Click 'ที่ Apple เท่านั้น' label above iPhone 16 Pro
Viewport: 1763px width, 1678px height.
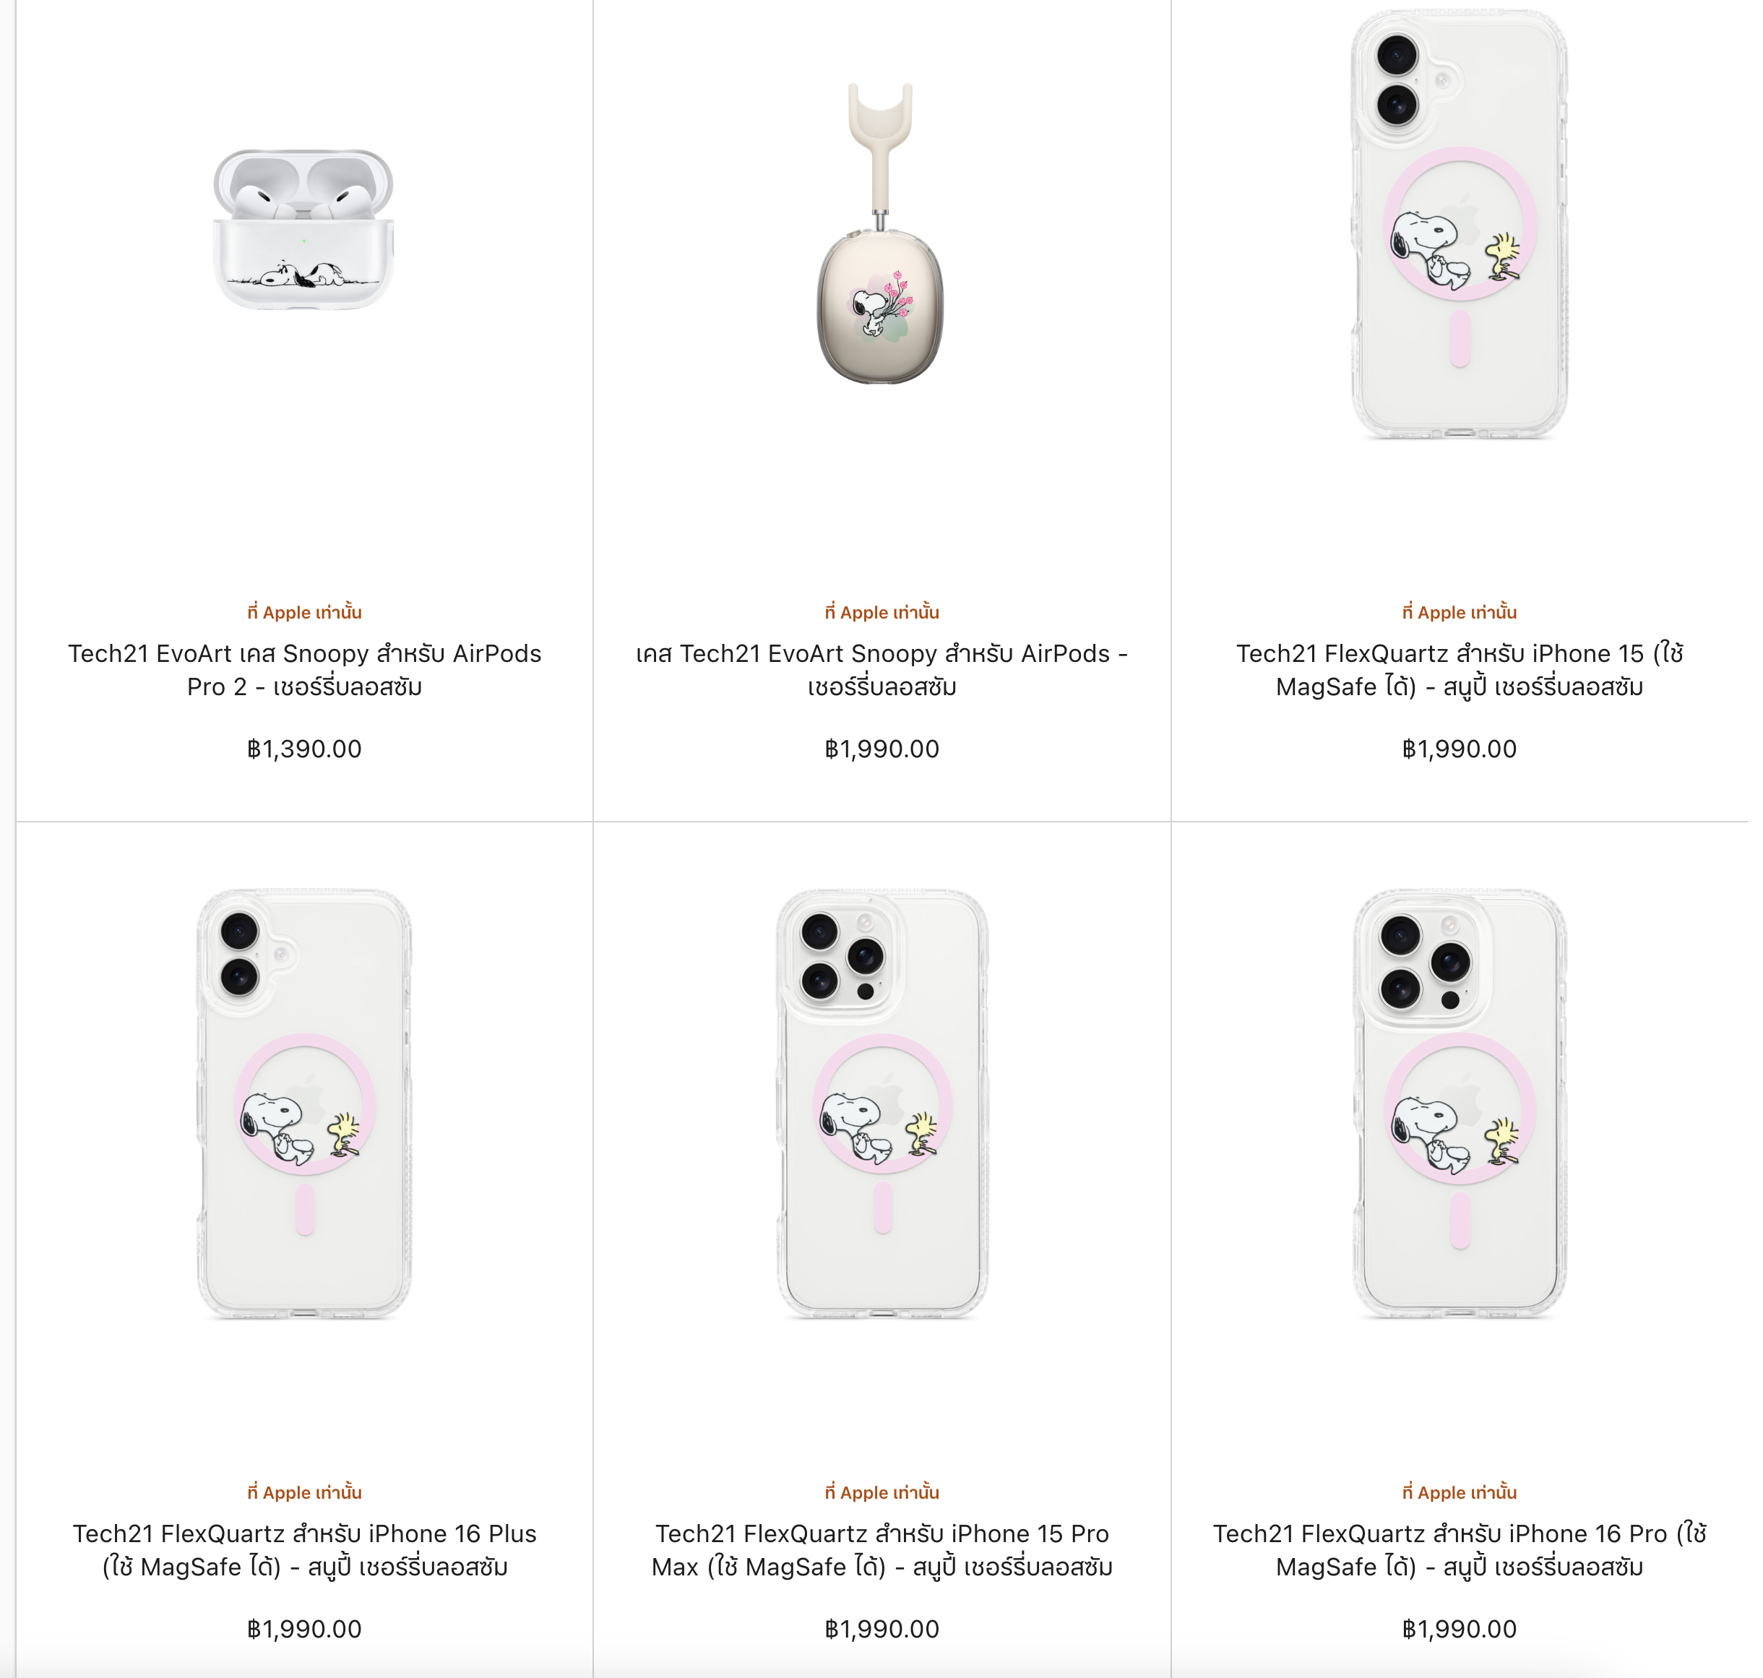point(1459,1492)
